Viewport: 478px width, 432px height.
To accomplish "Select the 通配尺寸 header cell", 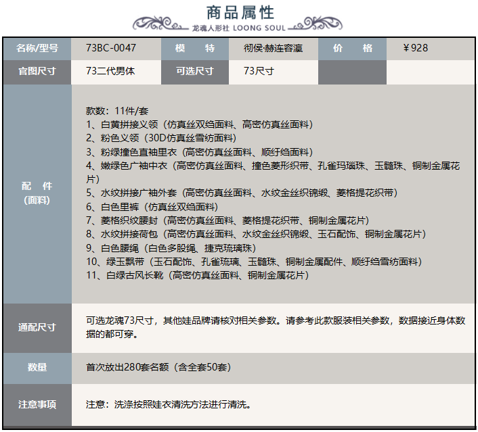I will click(37, 328).
